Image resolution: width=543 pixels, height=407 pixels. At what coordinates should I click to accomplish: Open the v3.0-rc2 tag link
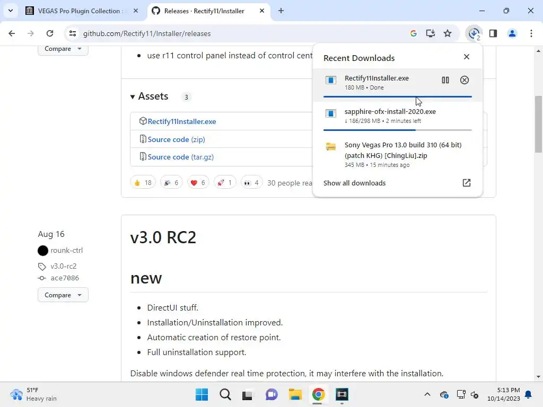(64, 266)
